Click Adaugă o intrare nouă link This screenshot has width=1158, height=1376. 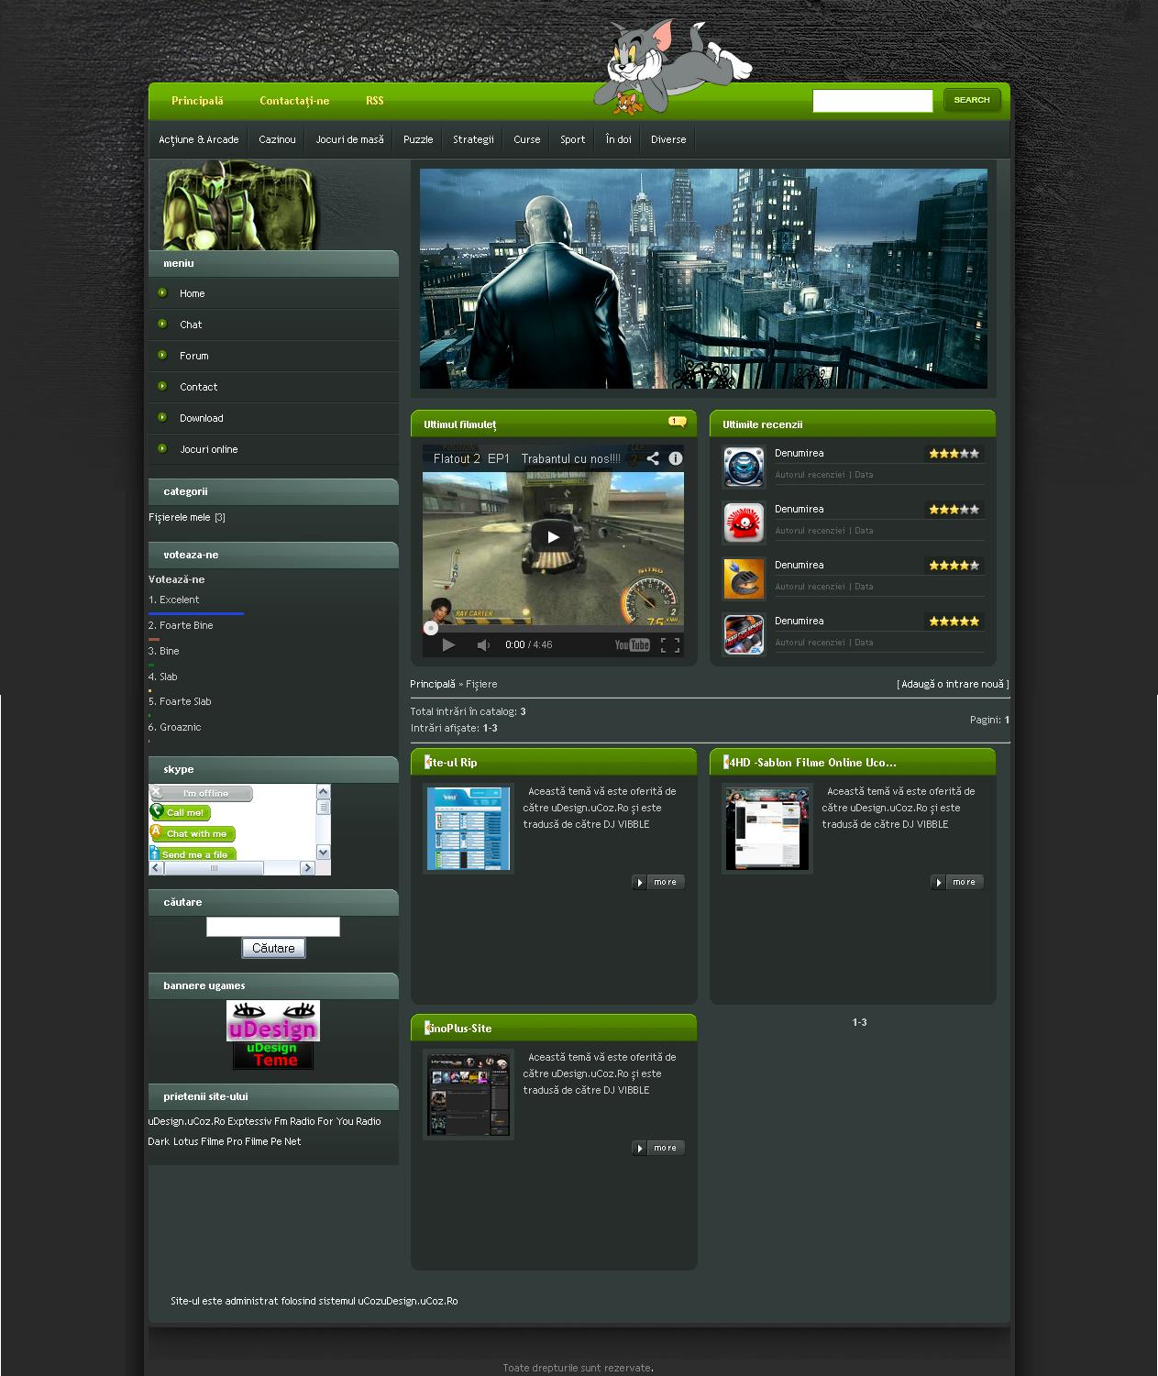953,684
